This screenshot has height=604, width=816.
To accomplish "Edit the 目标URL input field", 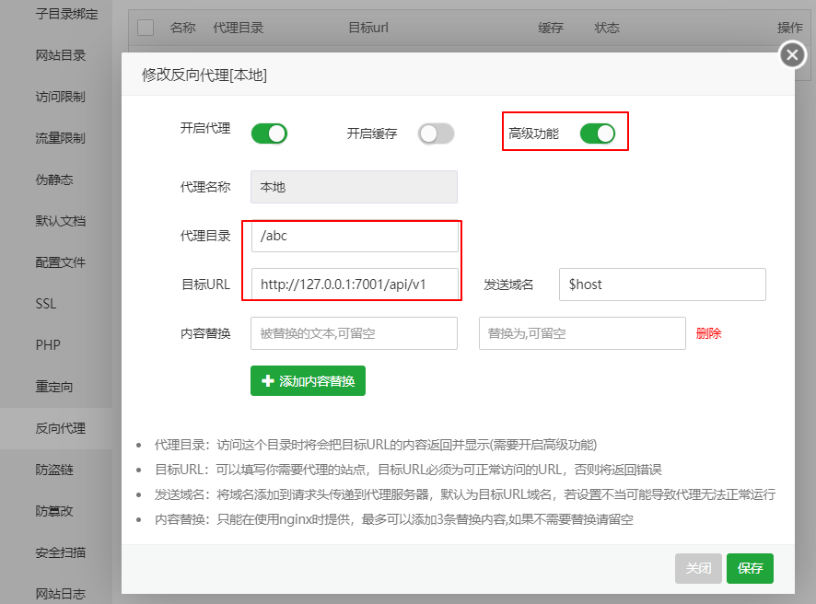I will click(354, 285).
